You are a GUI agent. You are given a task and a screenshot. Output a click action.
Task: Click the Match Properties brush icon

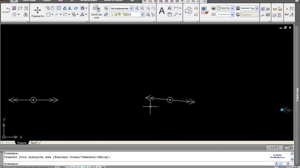click(x=205, y=10)
